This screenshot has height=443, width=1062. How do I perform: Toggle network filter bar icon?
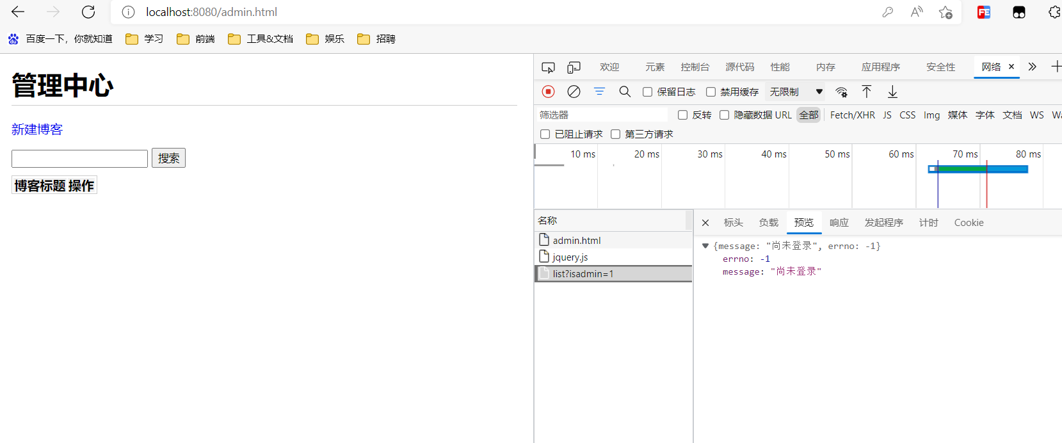pos(599,92)
